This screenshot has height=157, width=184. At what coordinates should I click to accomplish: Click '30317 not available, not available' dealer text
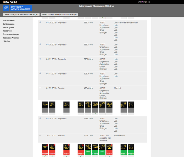click(105, 138)
